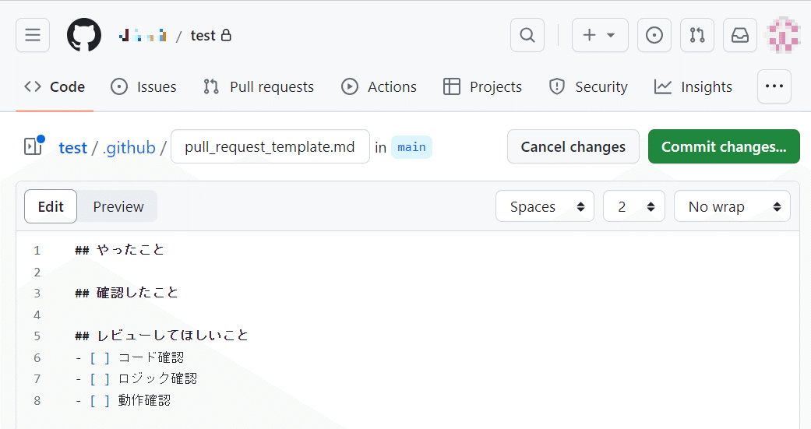Select the Edit tab
Viewport: 811px width, 429px height.
pos(51,206)
